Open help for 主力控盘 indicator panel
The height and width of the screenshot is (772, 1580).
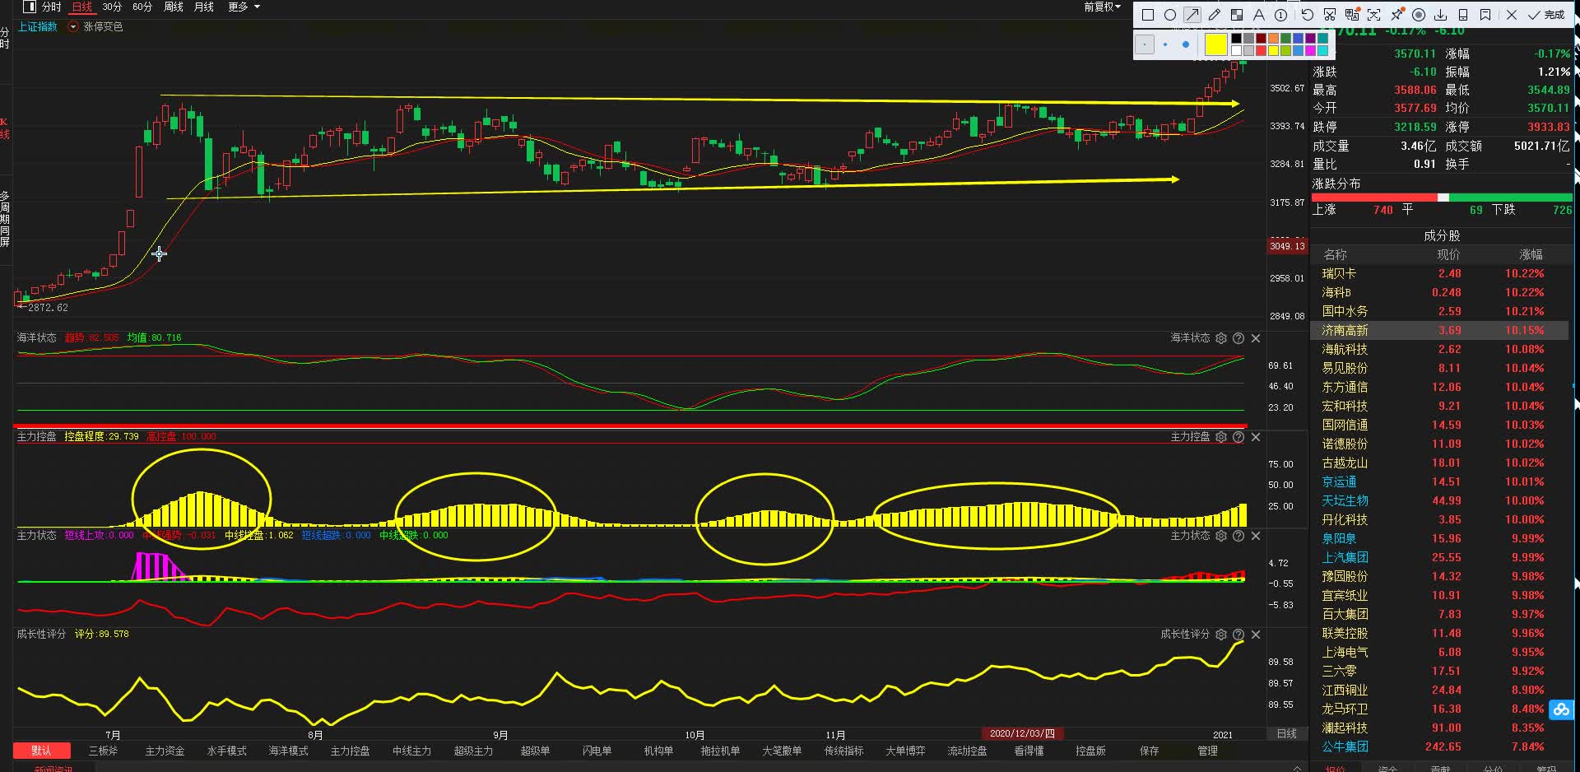(x=1238, y=437)
